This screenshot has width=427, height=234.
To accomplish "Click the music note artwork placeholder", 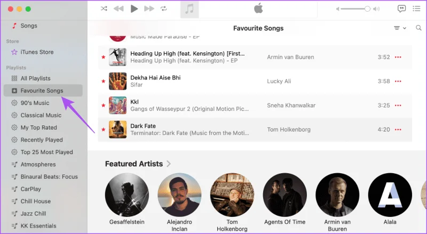I will [189, 9].
